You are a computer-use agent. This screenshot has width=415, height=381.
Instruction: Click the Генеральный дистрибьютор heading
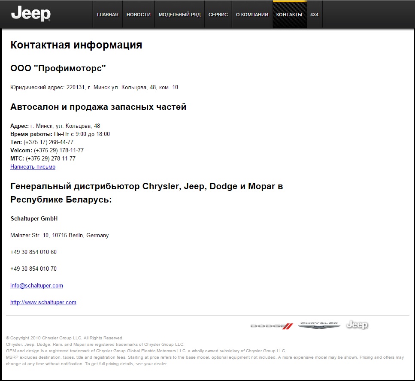(x=147, y=193)
